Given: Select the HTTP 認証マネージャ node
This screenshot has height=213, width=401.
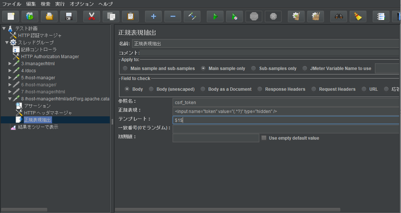Looking at the screenshot, I should [x=40, y=36].
